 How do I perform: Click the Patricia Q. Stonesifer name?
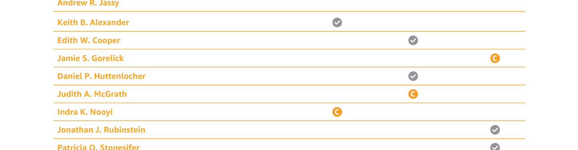(x=98, y=147)
